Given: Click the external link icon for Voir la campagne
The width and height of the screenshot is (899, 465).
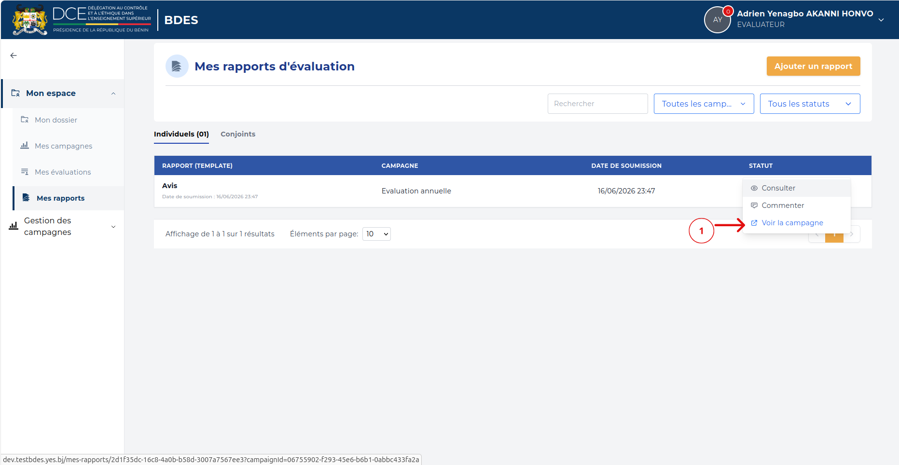Looking at the screenshot, I should coord(754,223).
